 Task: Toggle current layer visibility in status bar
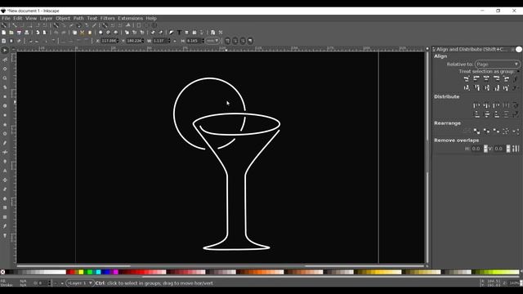pyautogui.click(x=56, y=283)
